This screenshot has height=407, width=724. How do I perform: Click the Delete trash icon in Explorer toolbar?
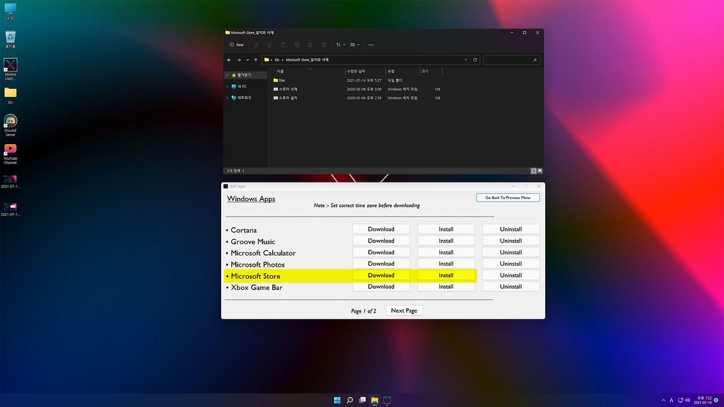(x=324, y=45)
